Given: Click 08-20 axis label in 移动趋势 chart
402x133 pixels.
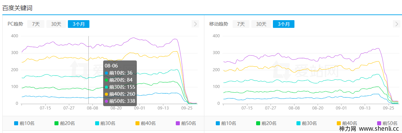Looking at the screenshot, I should click(x=318, y=108).
